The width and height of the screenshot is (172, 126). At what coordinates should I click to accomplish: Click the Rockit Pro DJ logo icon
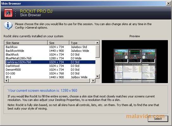pos(9,13)
